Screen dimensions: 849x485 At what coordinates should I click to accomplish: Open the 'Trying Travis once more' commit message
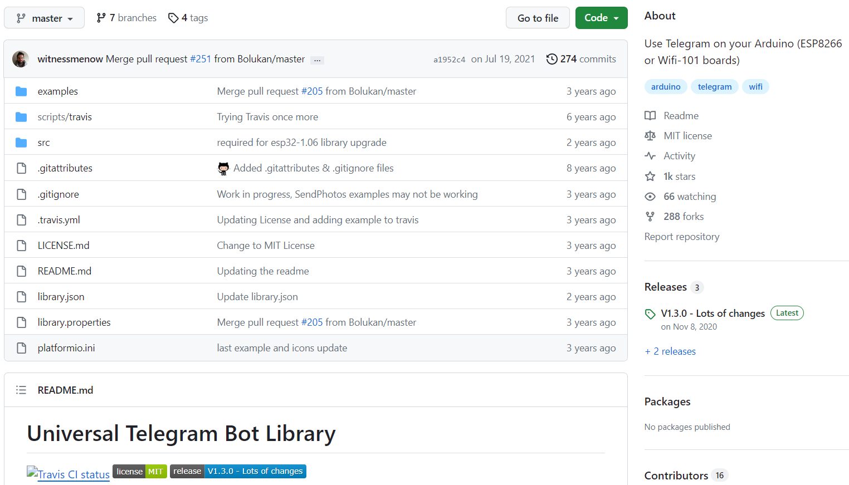(267, 117)
